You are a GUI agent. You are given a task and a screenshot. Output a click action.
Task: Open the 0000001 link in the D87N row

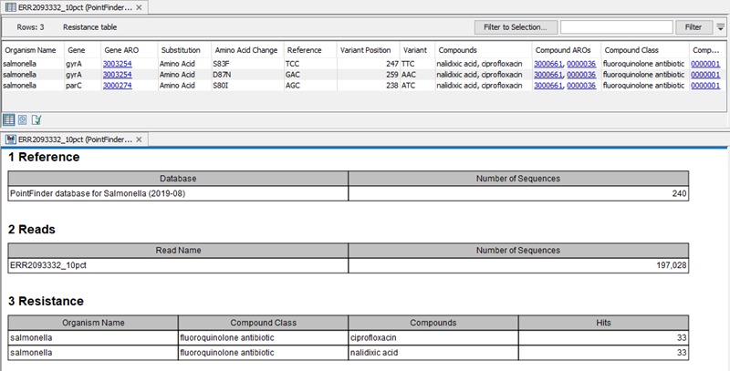pyautogui.click(x=704, y=74)
